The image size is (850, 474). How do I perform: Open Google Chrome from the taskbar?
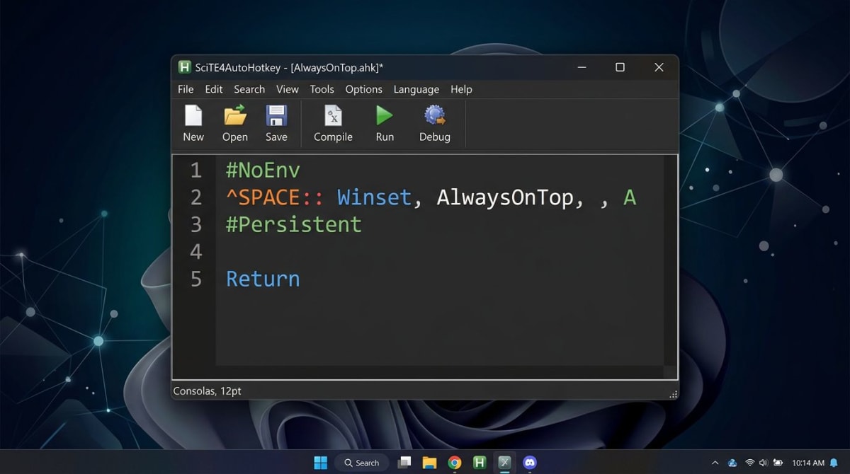tap(455, 463)
